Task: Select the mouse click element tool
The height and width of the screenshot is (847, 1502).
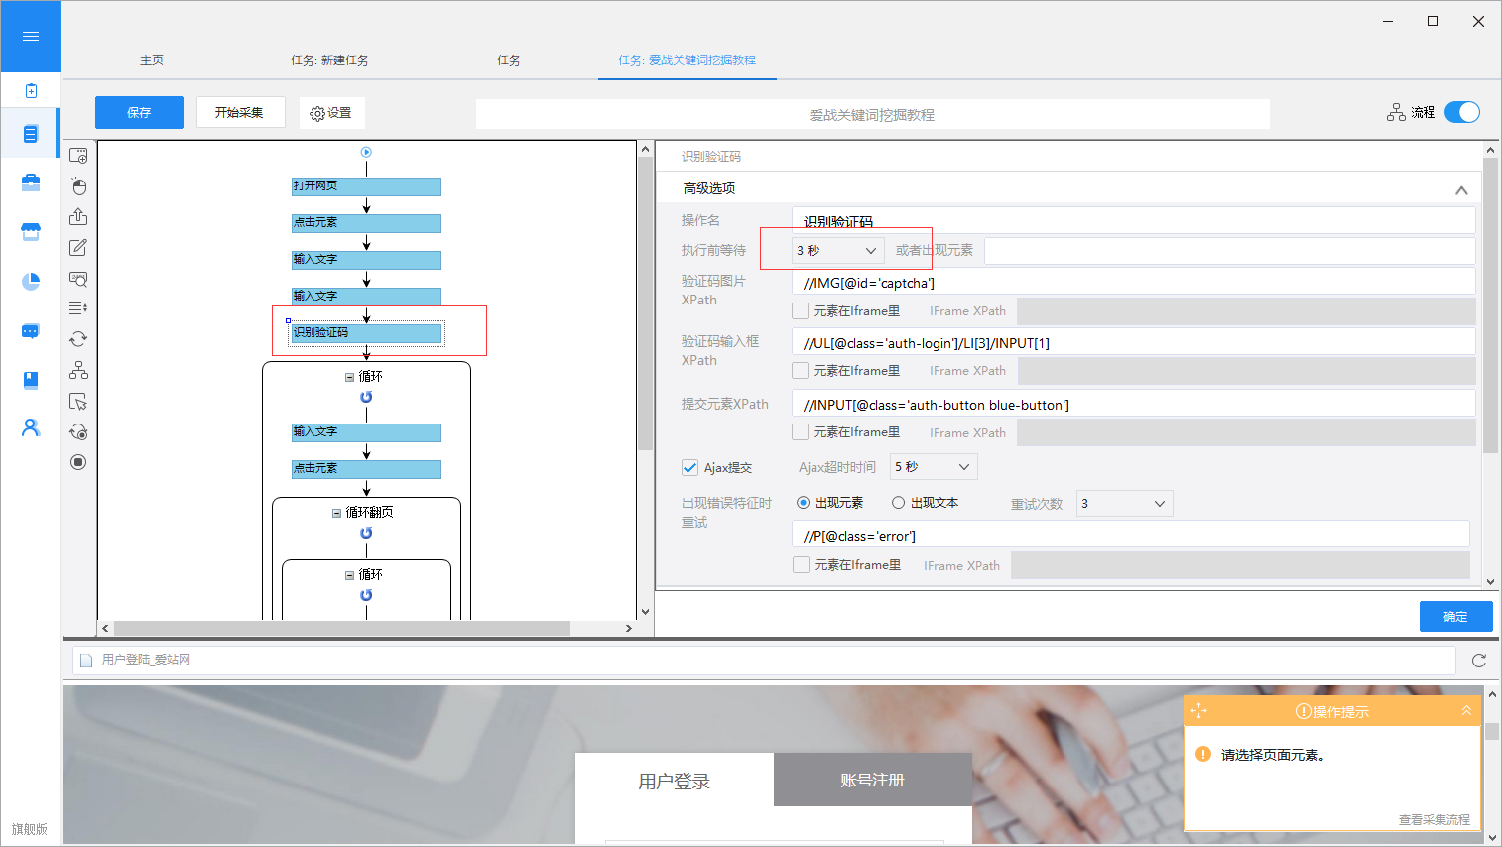Action: pos(78,186)
